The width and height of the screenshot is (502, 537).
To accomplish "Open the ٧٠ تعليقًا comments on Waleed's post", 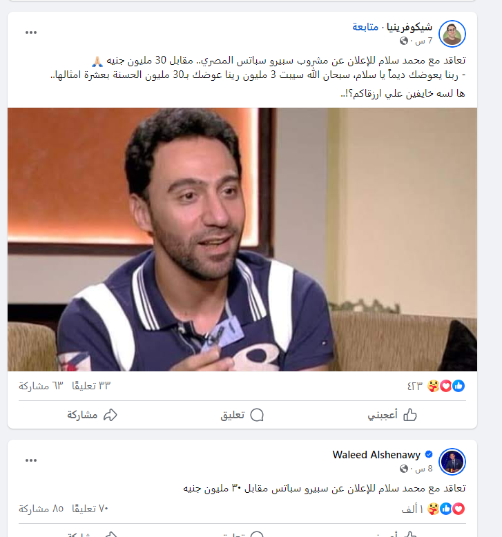I will point(90,509).
